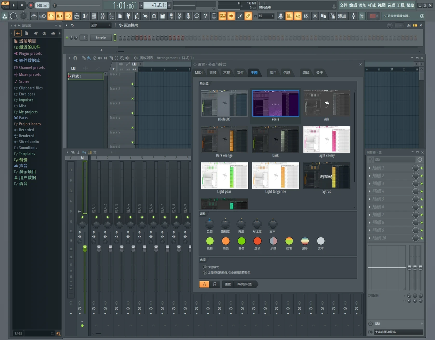Viewport: 435px width, 340px height.
Task: Toggle mute LED of 插槽 5 effect slot
Action: coord(422,199)
